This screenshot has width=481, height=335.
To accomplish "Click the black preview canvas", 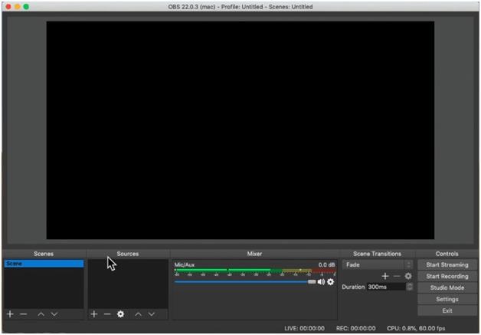I will point(240,130).
